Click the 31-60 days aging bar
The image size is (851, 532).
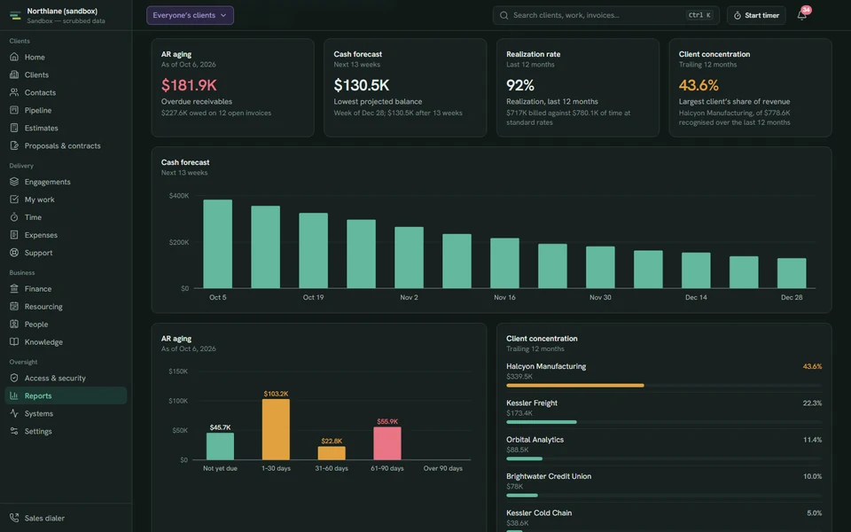(x=332, y=453)
